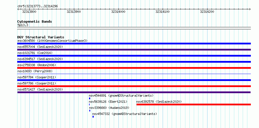Click ruler position 32314100
The width and height of the screenshot is (259, 128).
click(x=163, y=12)
